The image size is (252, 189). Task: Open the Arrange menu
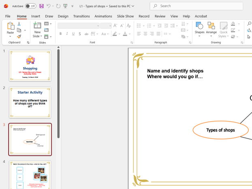coord(211,30)
